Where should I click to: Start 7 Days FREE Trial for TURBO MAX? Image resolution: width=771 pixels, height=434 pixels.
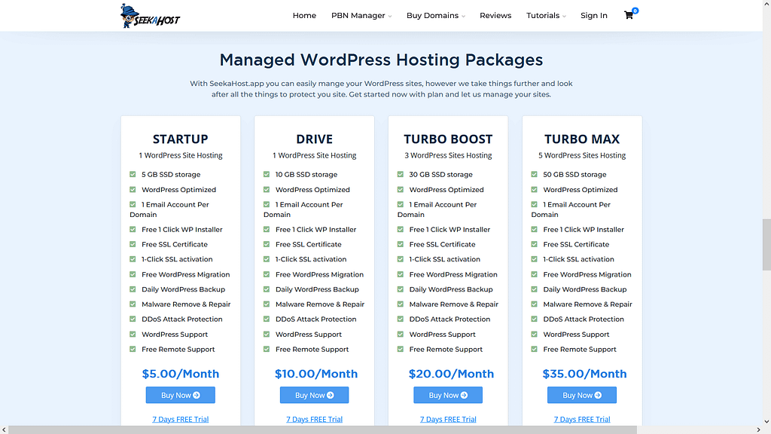(x=582, y=419)
